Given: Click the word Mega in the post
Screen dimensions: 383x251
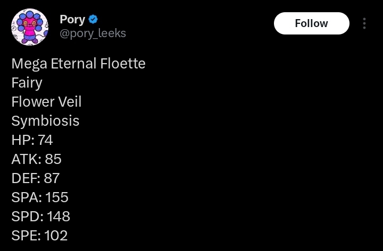Looking at the screenshot, I should pos(29,64).
